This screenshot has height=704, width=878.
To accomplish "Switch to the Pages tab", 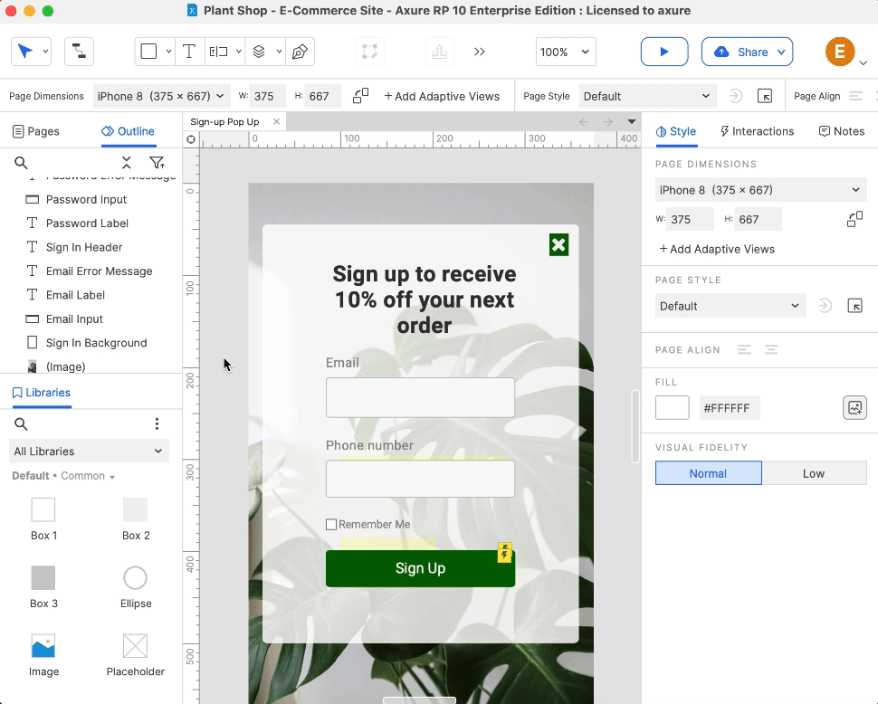I will [x=36, y=131].
